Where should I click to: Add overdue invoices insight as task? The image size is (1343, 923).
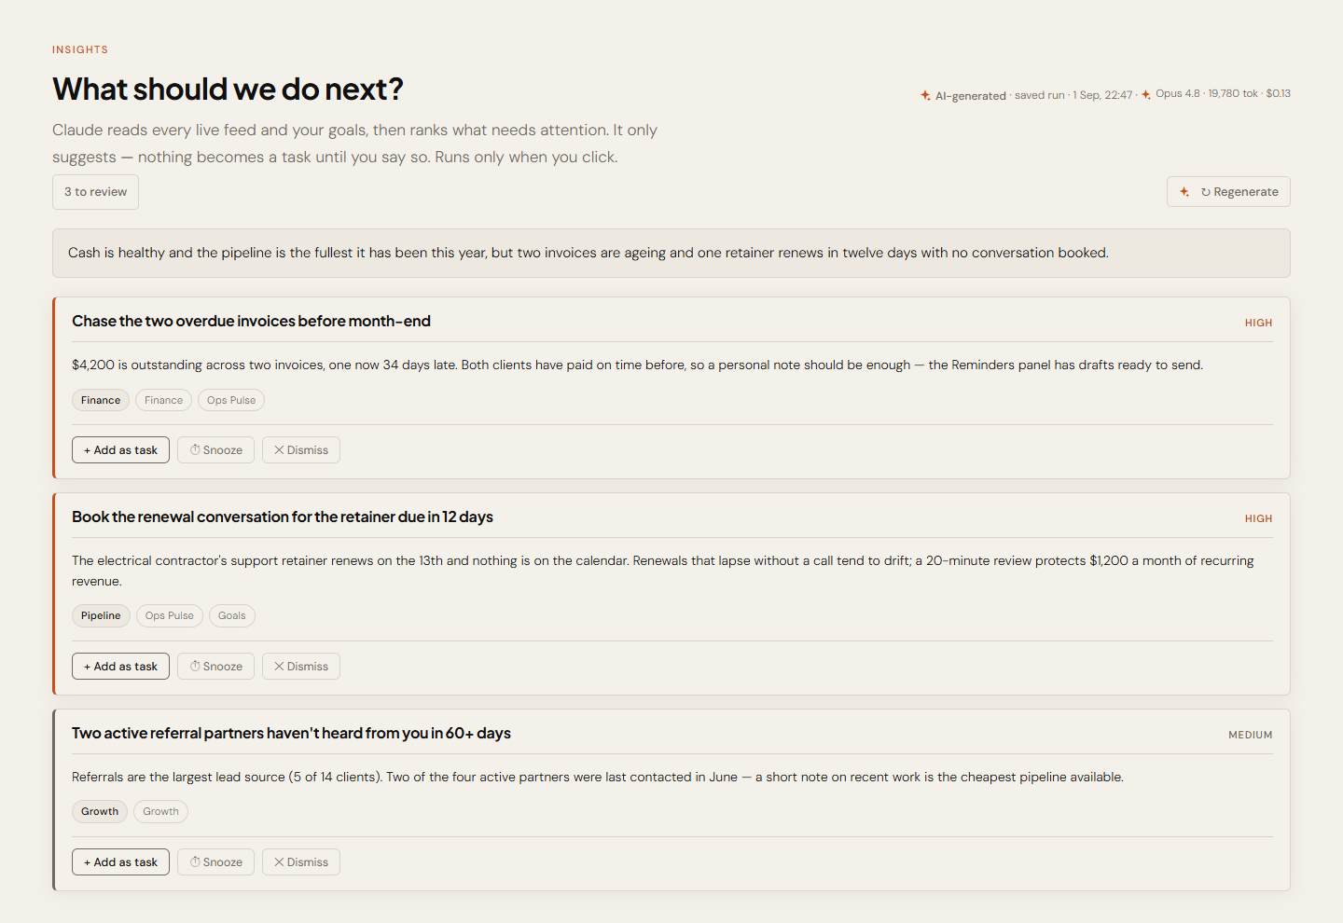pos(120,450)
